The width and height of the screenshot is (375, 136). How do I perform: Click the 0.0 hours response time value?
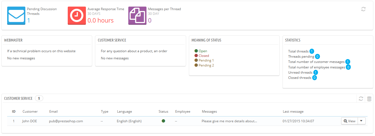pos(100,20)
